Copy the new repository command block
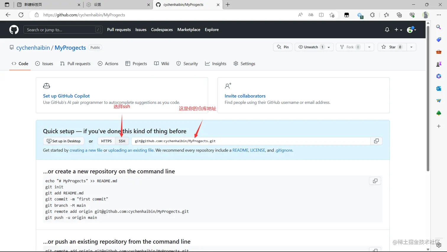This screenshot has width=447, height=252. point(375,181)
